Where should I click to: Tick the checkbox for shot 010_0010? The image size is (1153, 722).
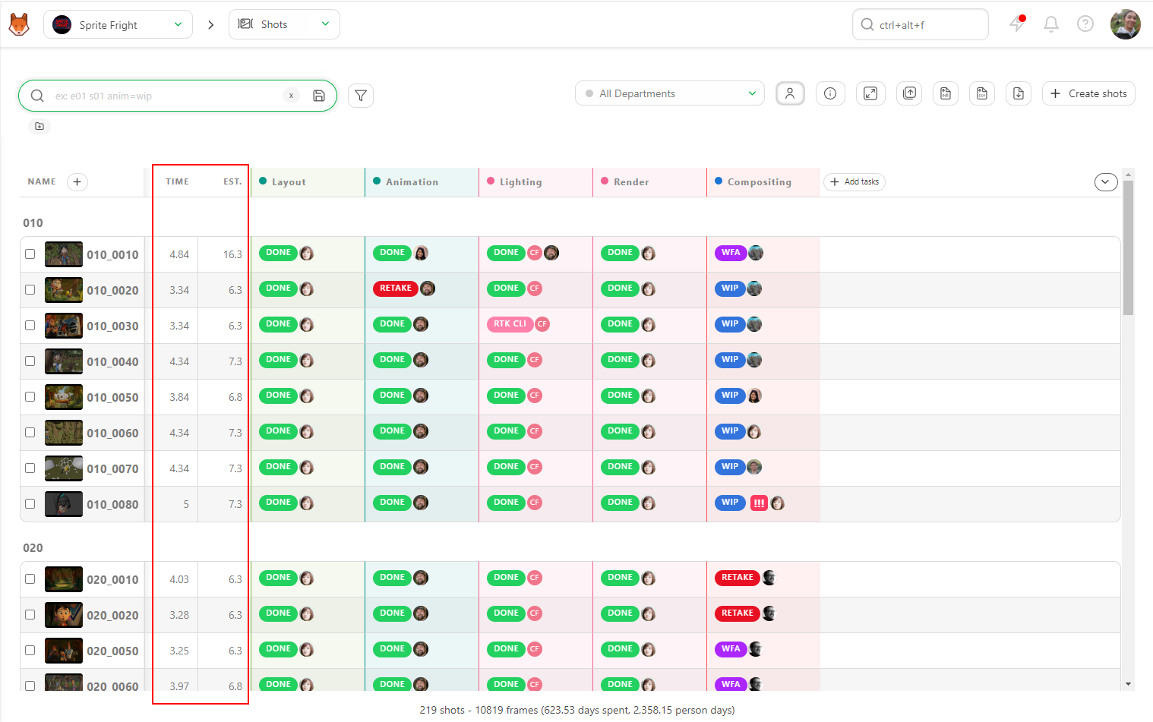coord(30,254)
